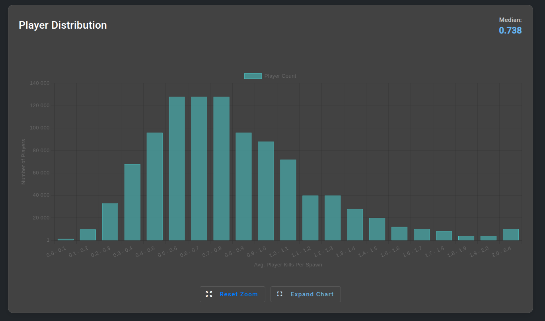Click the 1.4 - 1.5 x-axis label
This screenshot has height=321, width=545.
click(368, 252)
